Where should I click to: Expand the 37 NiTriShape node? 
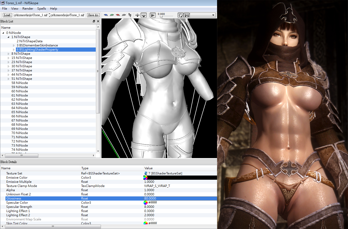[9, 70]
